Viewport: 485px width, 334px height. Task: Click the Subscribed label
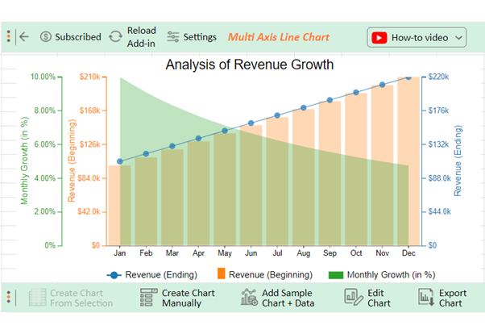tap(78, 37)
